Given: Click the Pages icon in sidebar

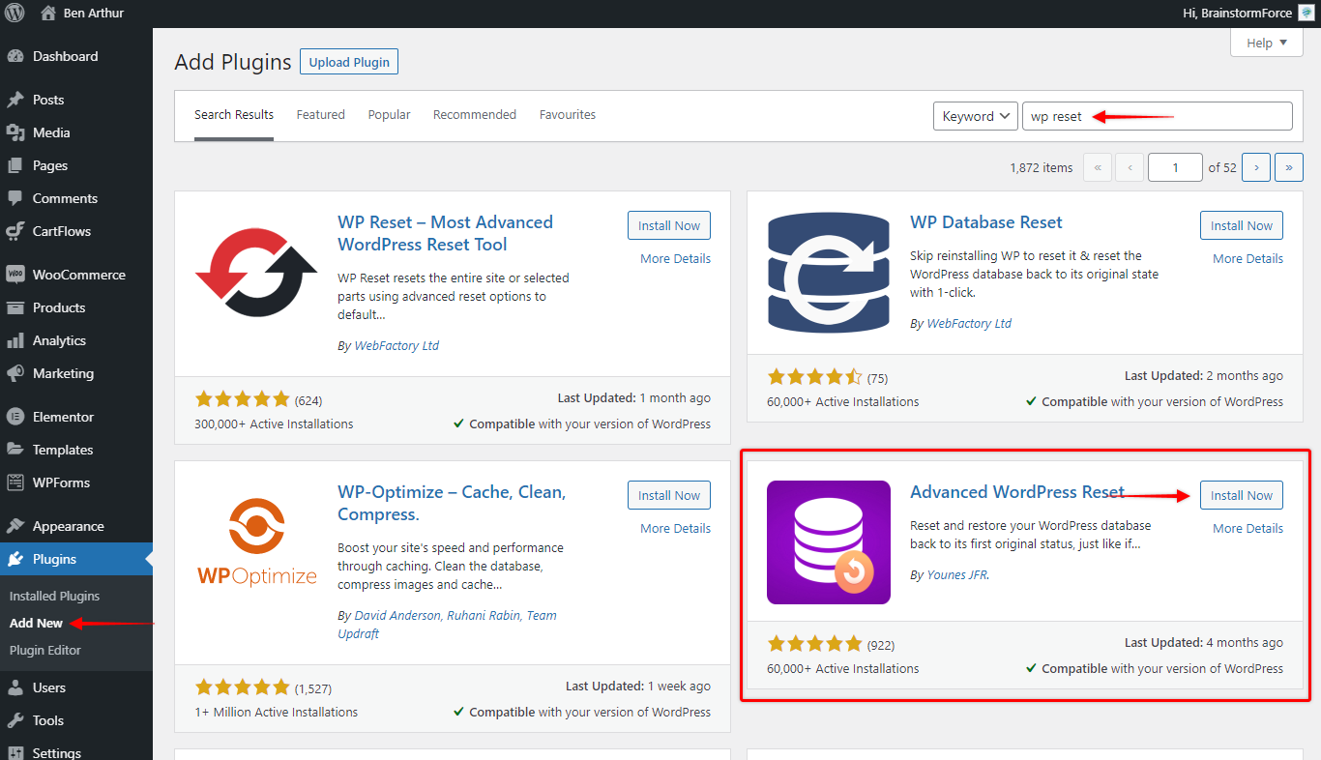Looking at the screenshot, I should click(15, 165).
